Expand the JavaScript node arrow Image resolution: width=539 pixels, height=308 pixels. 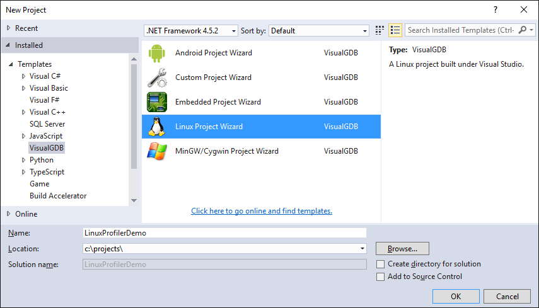click(x=23, y=136)
